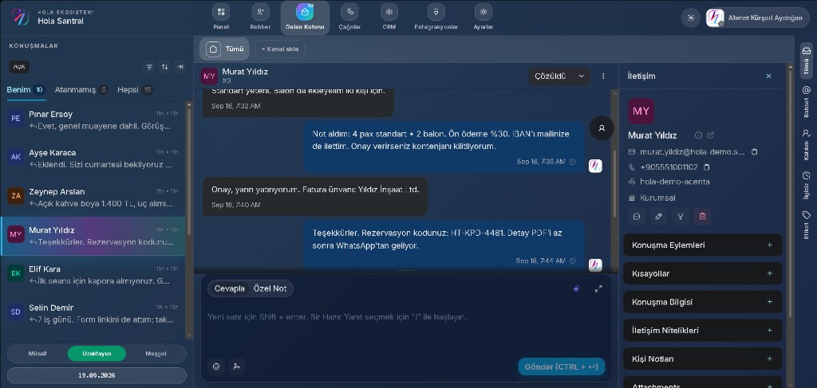Click the Hola Santral logo
Screen dimensions: 817x388
point(20,18)
